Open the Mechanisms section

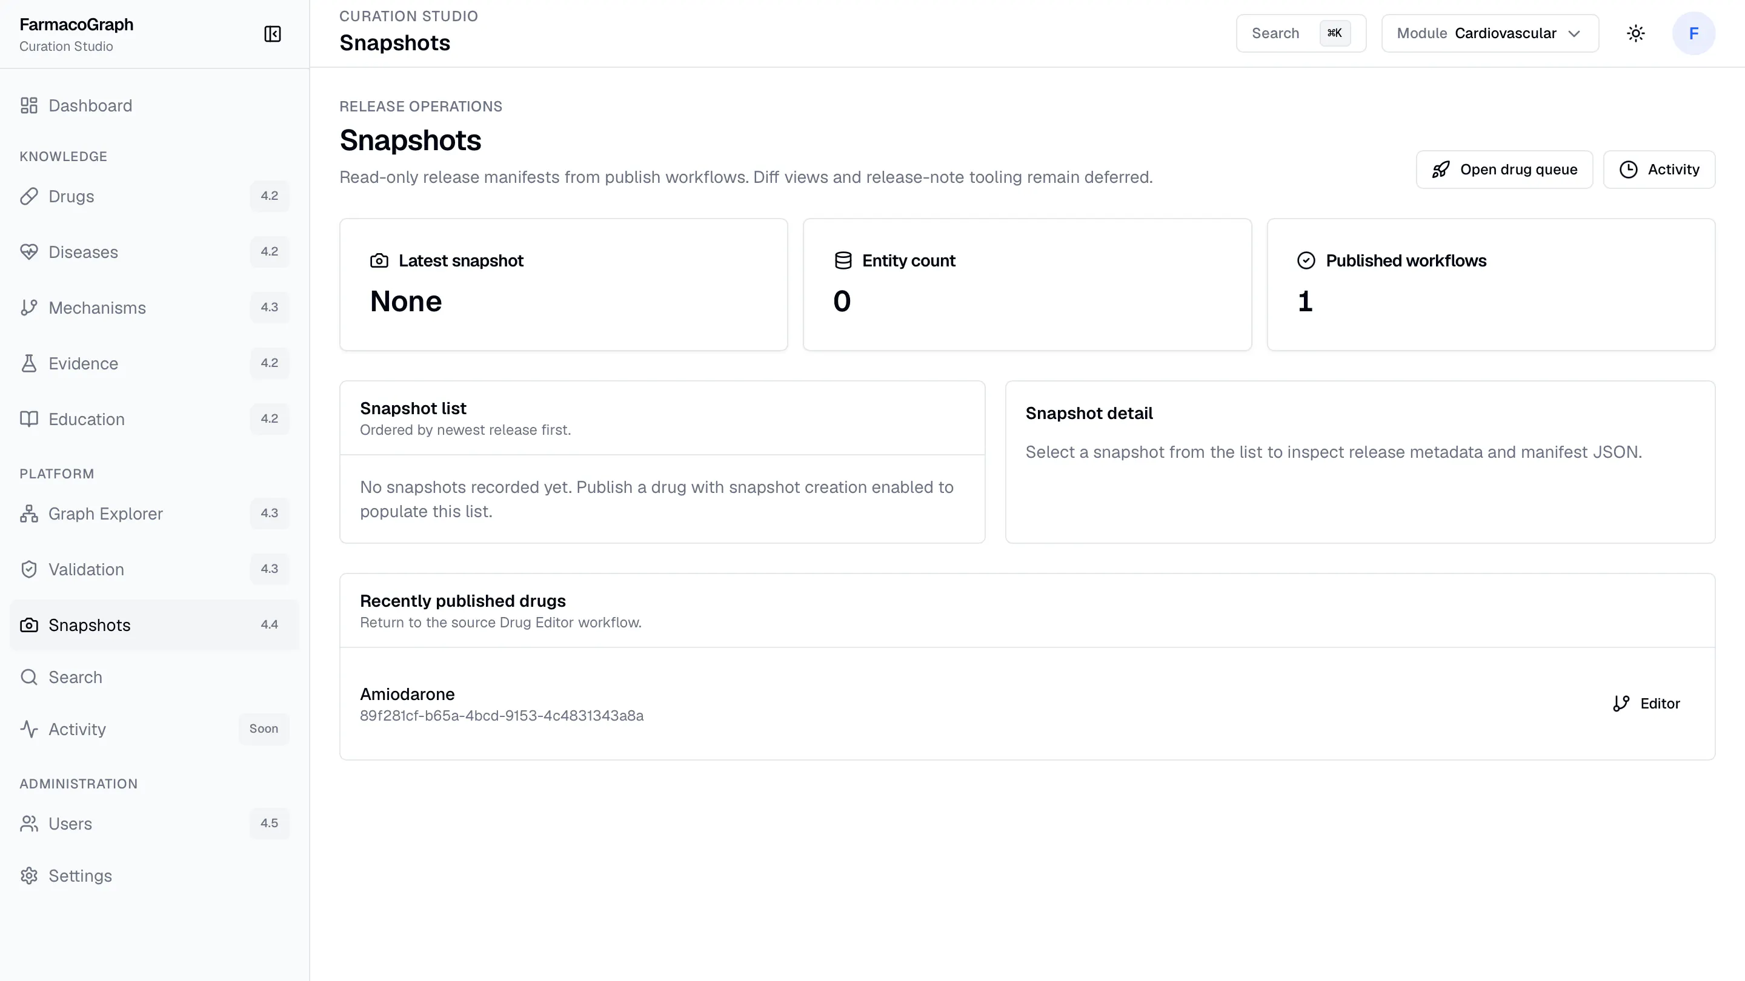click(155, 308)
